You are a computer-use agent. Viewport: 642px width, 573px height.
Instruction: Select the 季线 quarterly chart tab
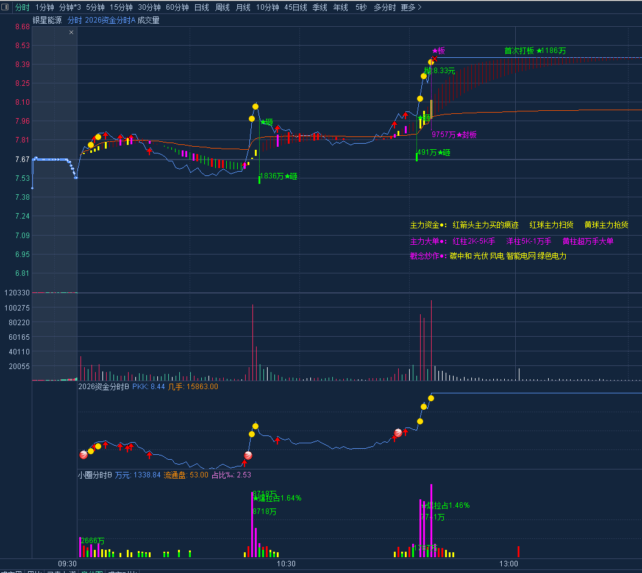(319, 7)
